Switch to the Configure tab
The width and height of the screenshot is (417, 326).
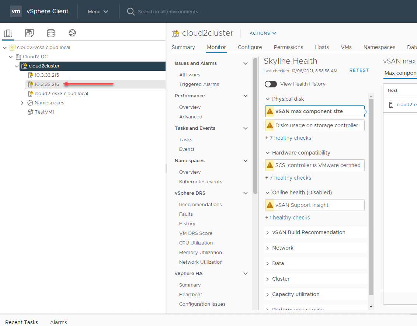tap(250, 47)
